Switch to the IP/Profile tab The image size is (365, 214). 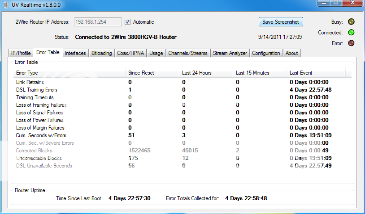click(21, 53)
